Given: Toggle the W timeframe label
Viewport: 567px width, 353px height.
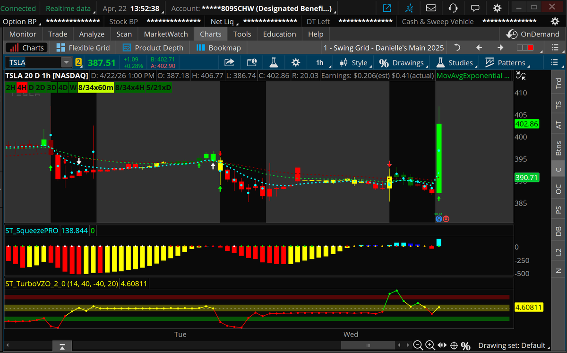Looking at the screenshot, I should 73,87.
